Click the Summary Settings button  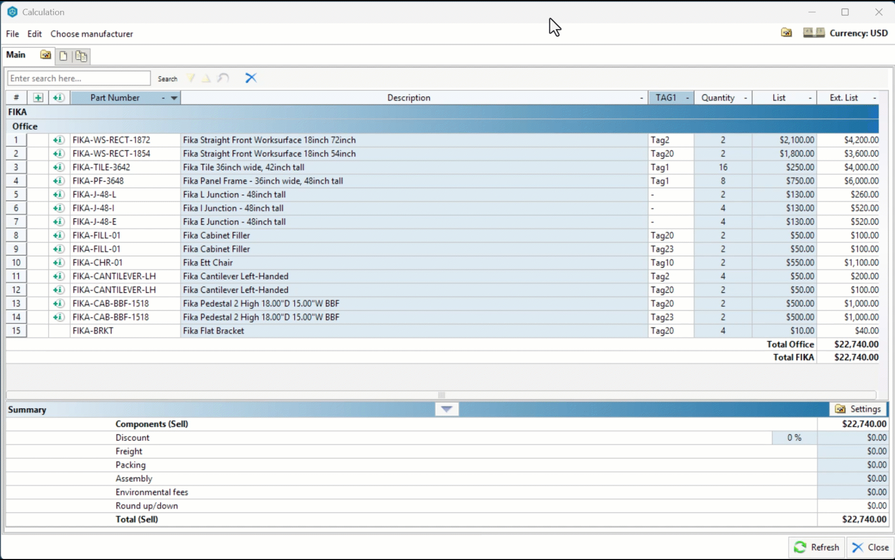point(858,409)
